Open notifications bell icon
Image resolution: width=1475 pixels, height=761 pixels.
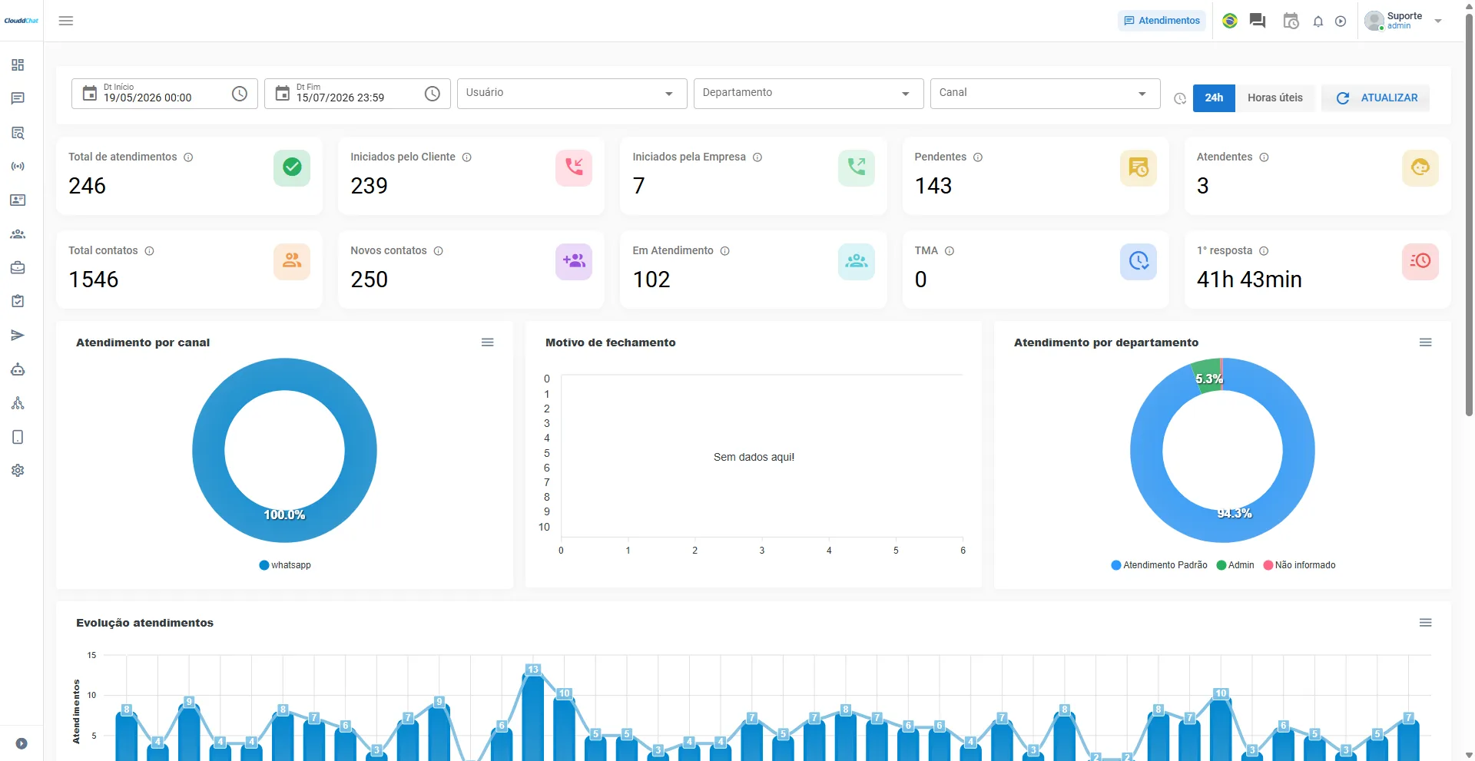(x=1318, y=22)
